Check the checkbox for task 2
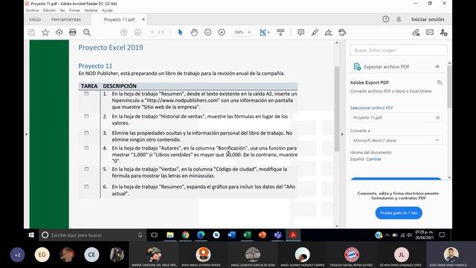The image size is (476, 268). click(x=86, y=116)
